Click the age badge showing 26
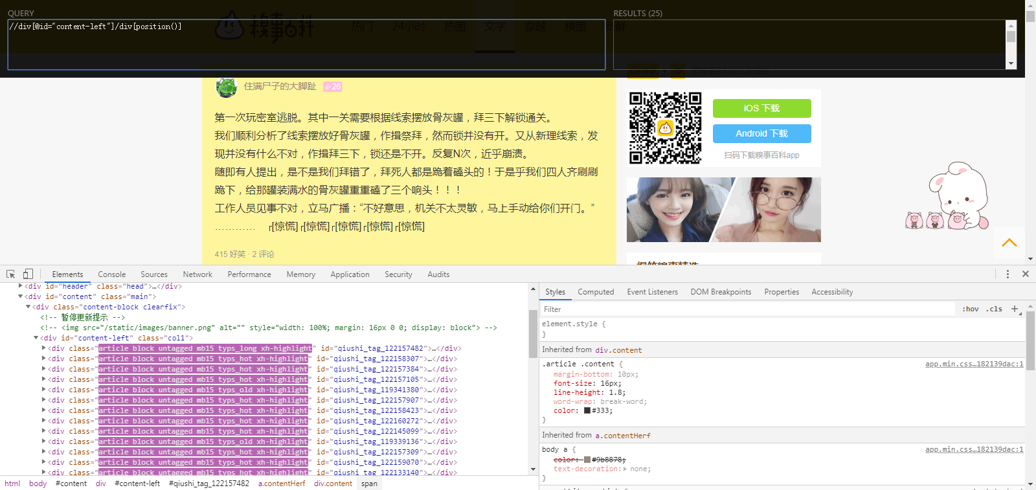This screenshot has height=490, width=1036. coord(333,86)
